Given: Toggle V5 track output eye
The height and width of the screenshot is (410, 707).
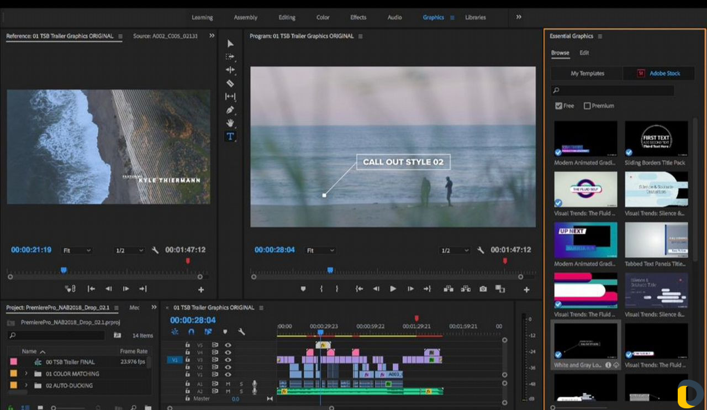Looking at the screenshot, I should 228,345.
